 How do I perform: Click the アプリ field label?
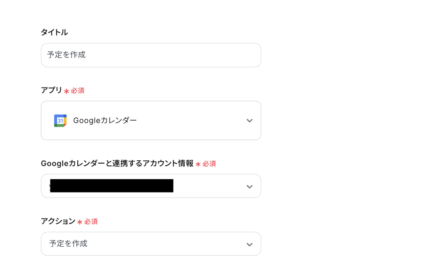click(51, 90)
